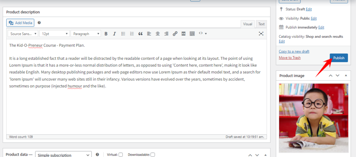
Task: Click Copy to a new draft
Action: (x=294, y=51)
